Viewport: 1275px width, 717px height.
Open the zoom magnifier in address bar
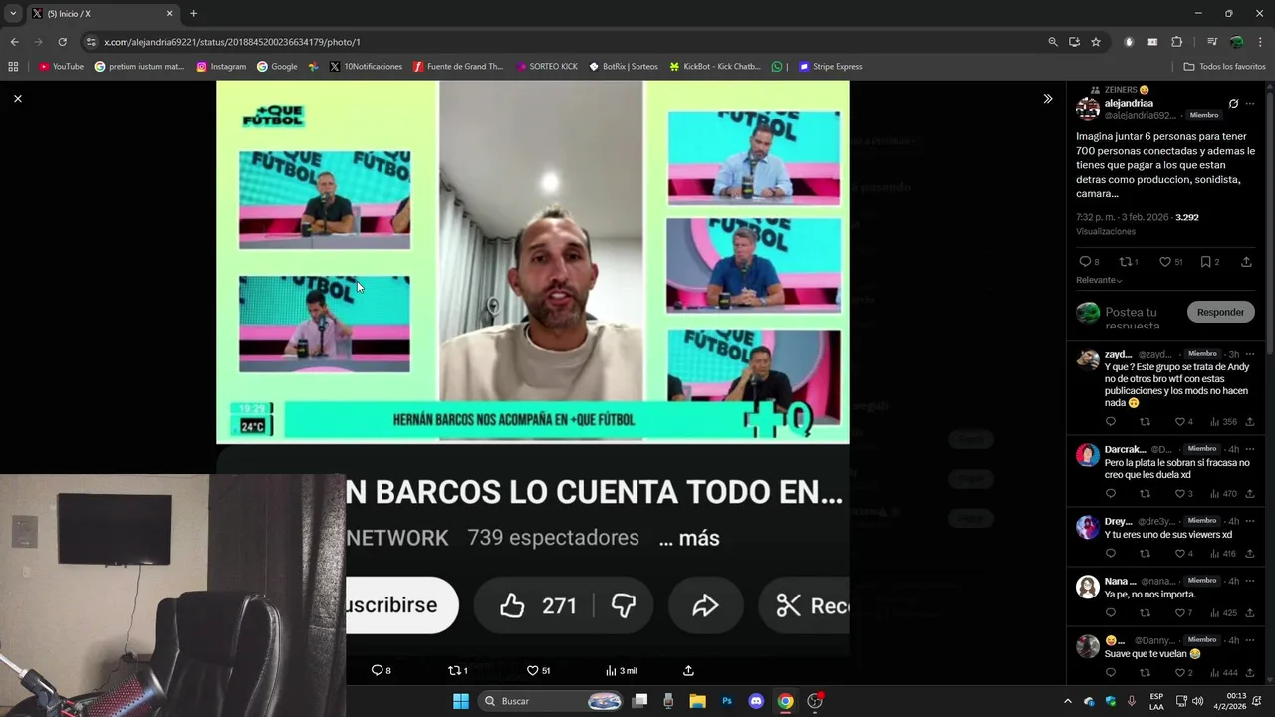tap(1053, 42)
